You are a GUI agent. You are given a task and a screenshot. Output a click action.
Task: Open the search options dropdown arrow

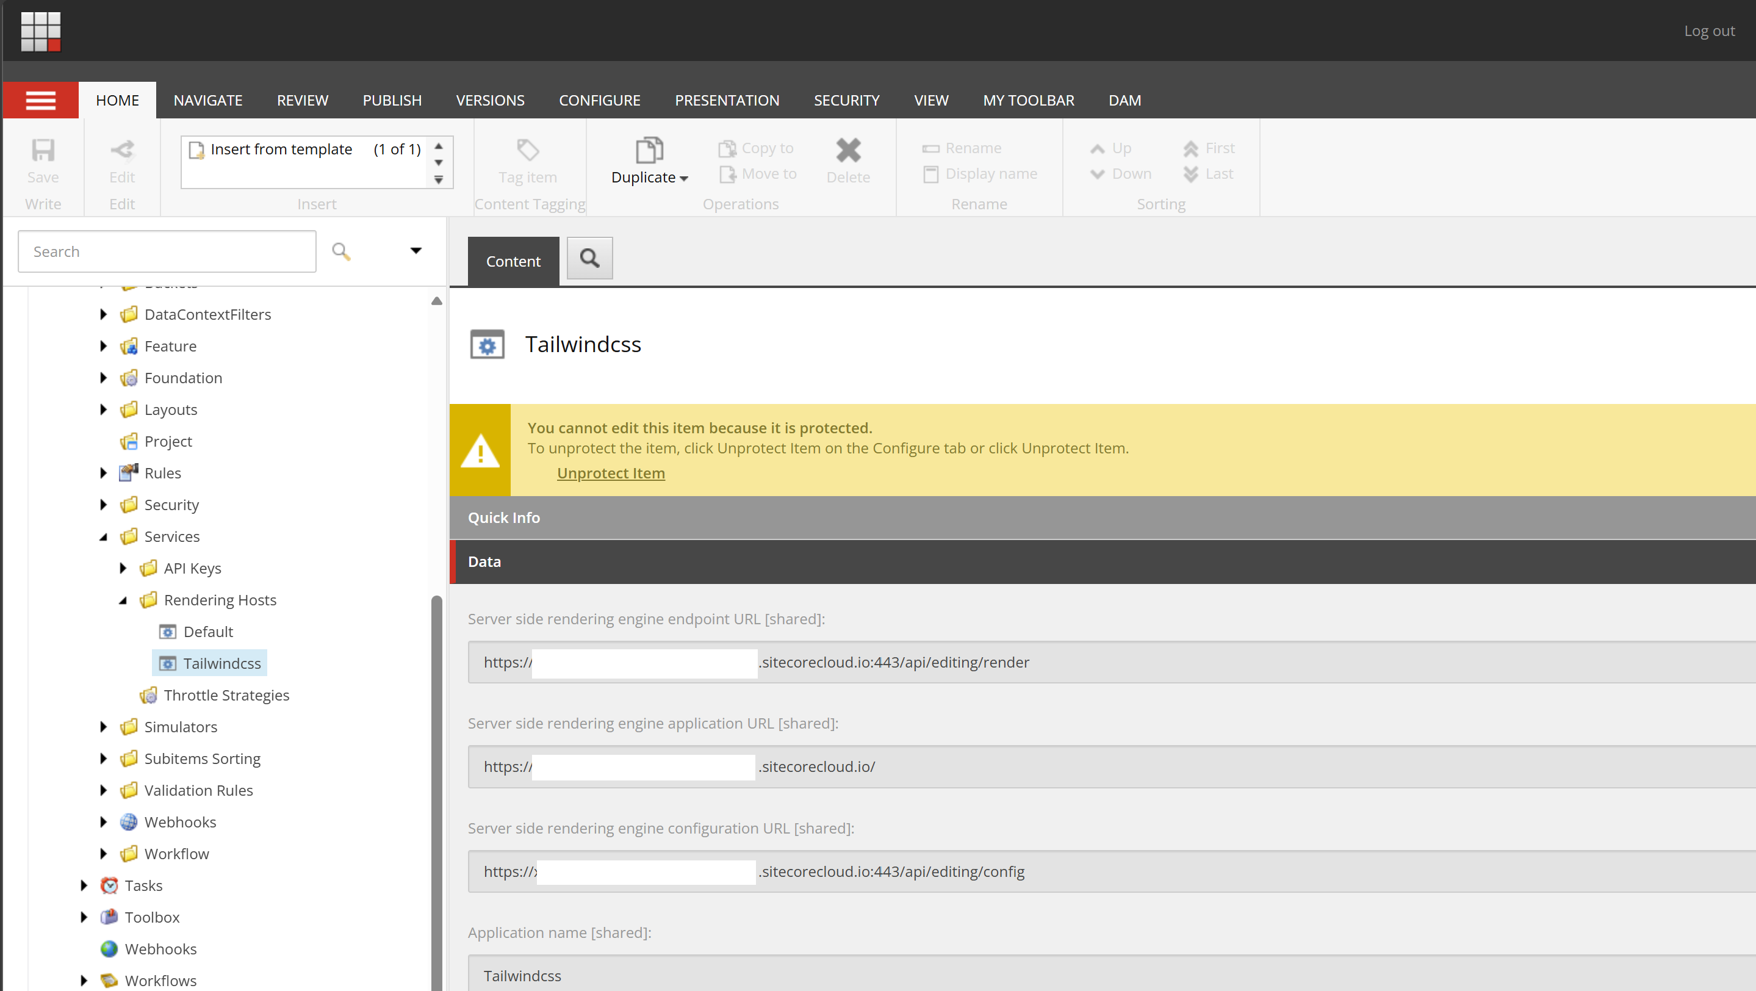[416, 251]
